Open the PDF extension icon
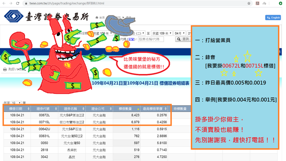The width and height of the screenshot is (286, 161). tap(257, 3)
